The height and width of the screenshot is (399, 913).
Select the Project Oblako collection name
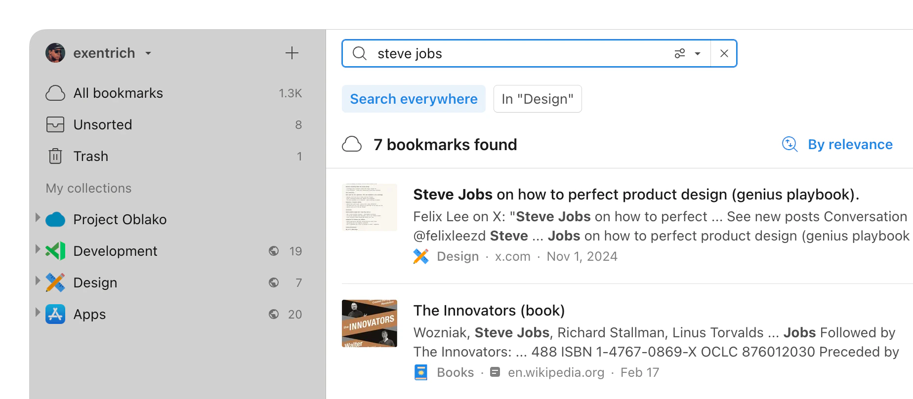120,219
